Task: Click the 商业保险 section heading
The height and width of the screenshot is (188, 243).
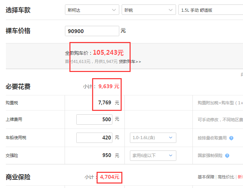Action: [x=18, y=177]
